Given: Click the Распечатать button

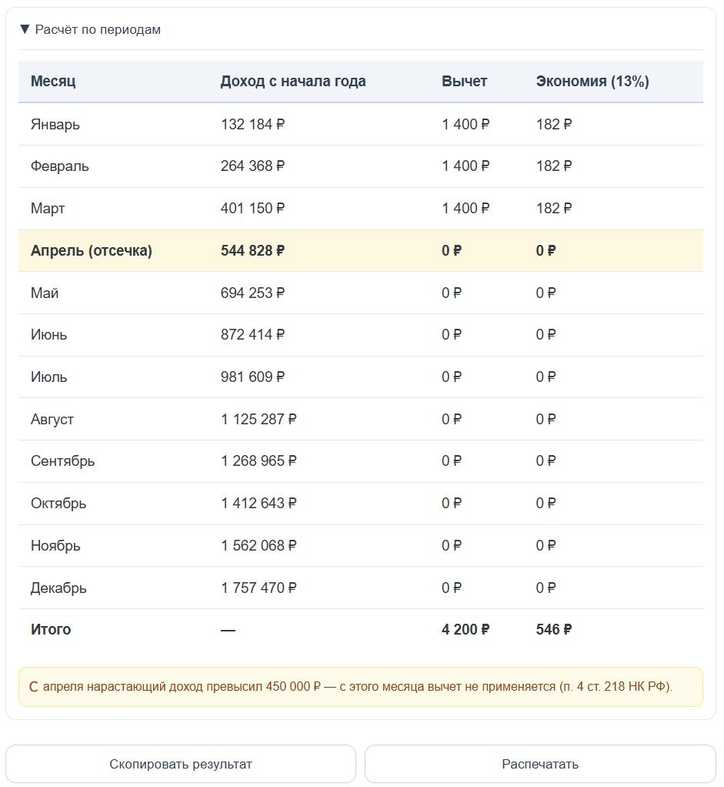Looking at the screenshot, I should pyautogui.click(x=540, y=764).
